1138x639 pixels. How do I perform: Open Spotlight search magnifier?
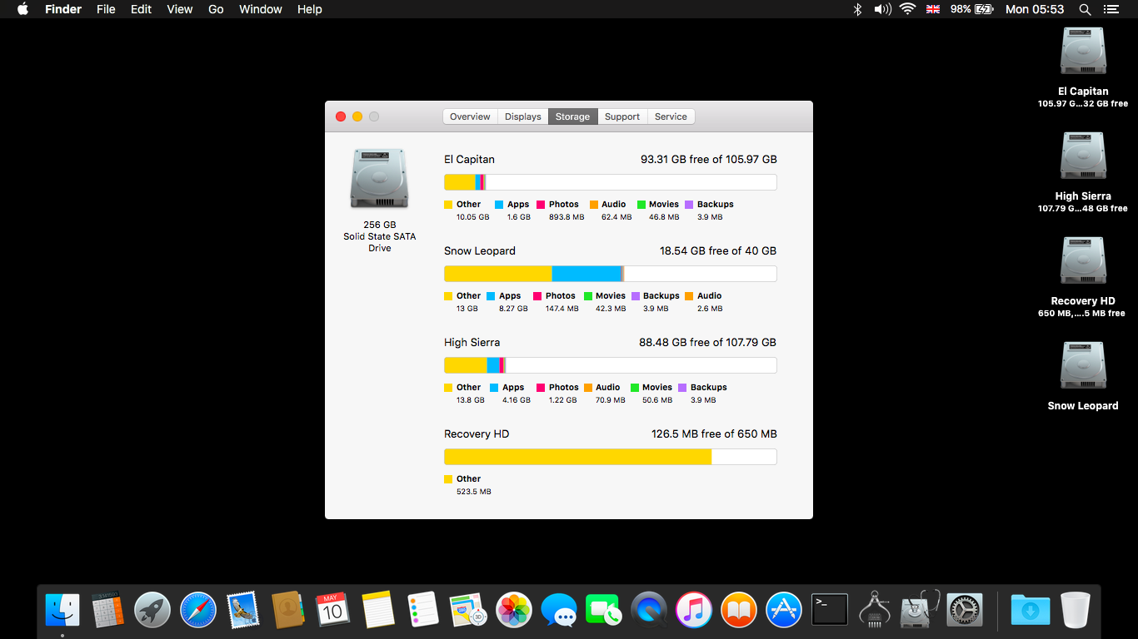[1085, 9]
